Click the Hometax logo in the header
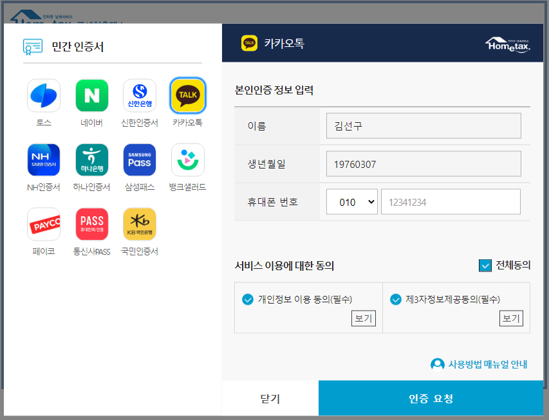 click(508, 45)
